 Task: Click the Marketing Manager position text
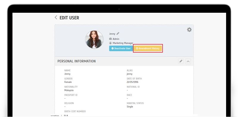[x=123, y=43]
